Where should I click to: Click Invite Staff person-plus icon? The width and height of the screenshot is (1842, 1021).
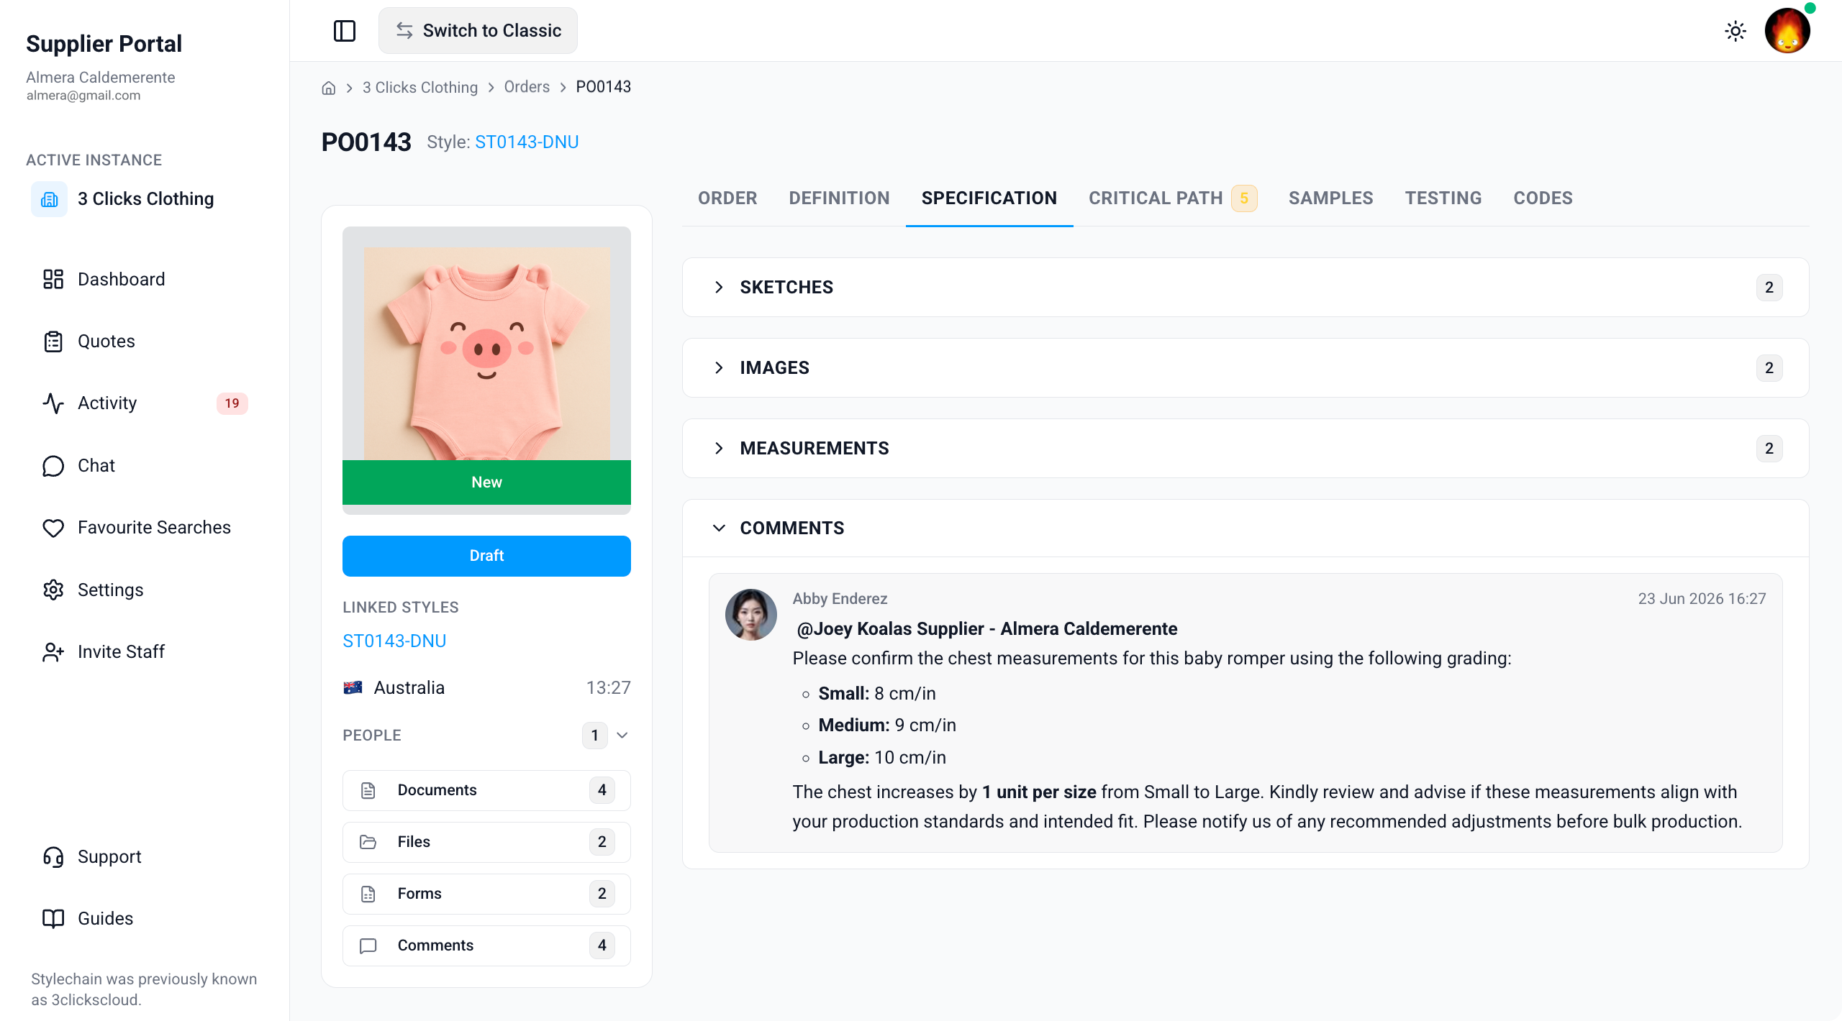click(x=53, y=652)
